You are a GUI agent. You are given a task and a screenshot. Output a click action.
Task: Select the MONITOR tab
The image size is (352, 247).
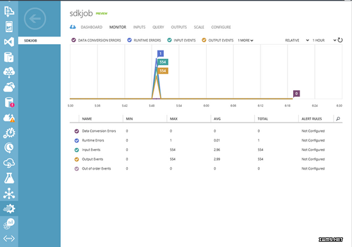(118, 27)
